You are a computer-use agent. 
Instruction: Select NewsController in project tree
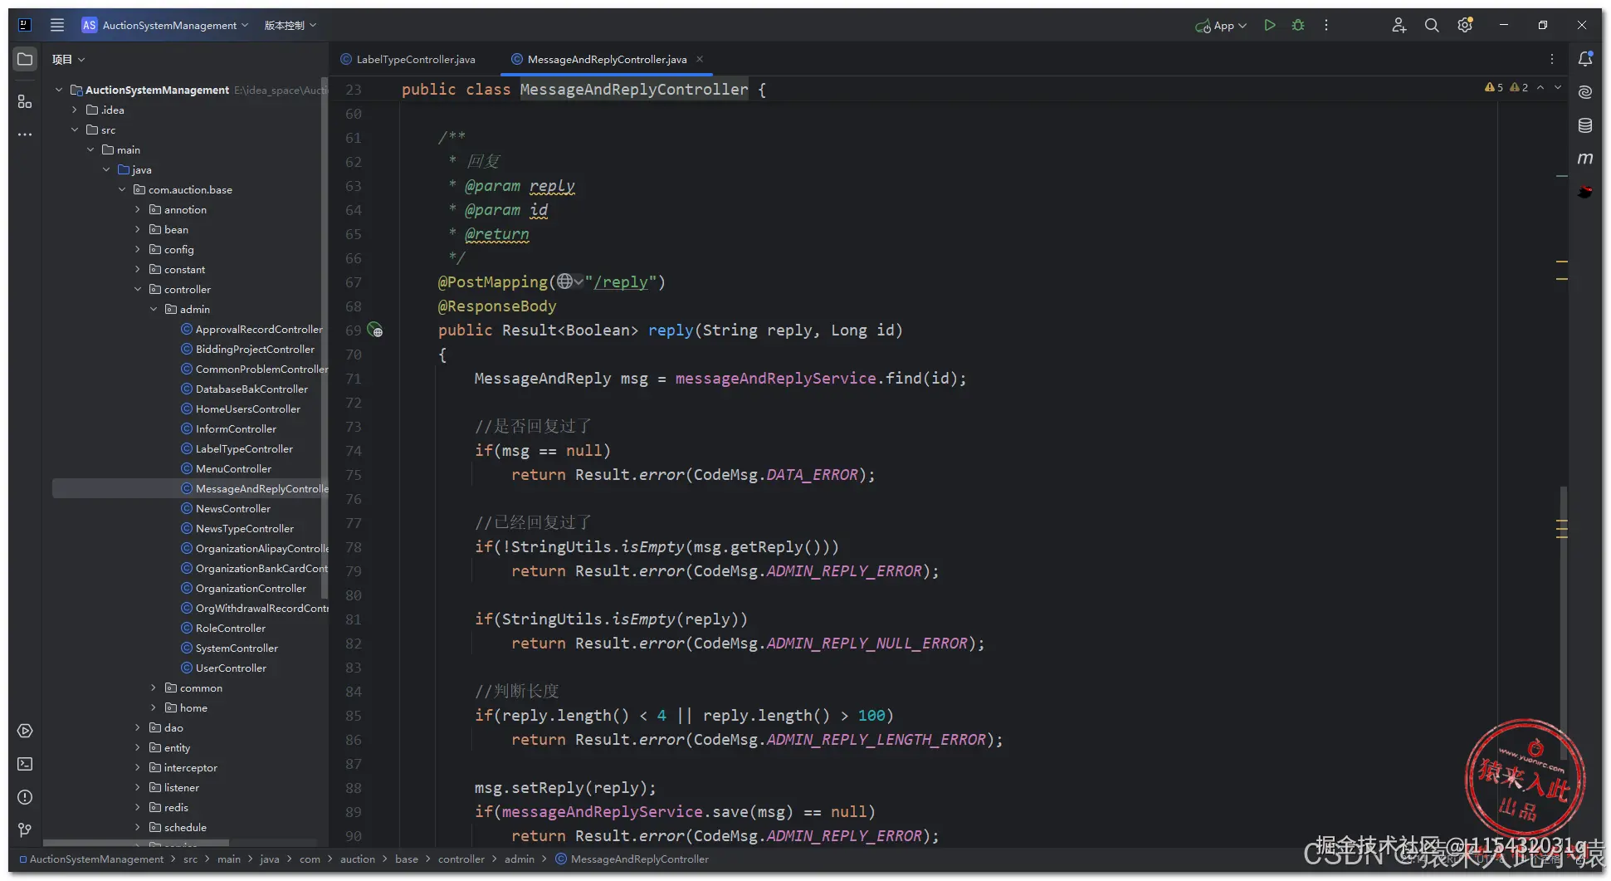[233, 508]
